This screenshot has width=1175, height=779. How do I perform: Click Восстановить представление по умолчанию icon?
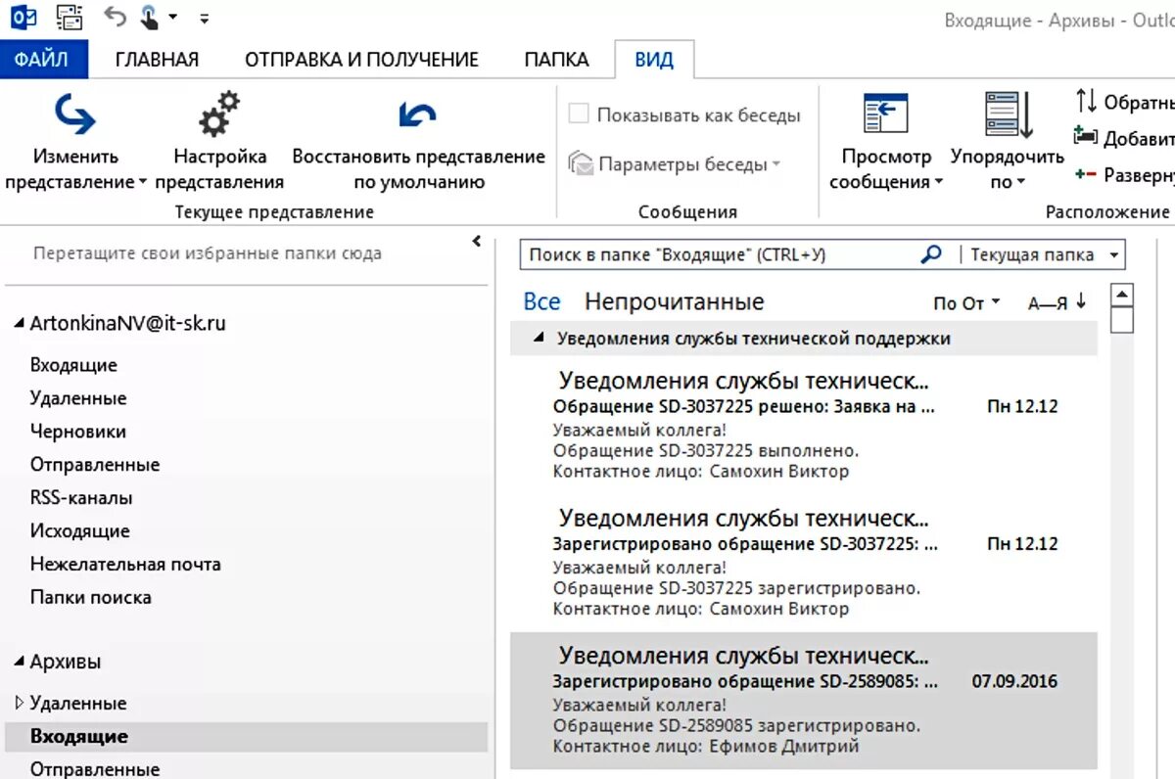418,115
